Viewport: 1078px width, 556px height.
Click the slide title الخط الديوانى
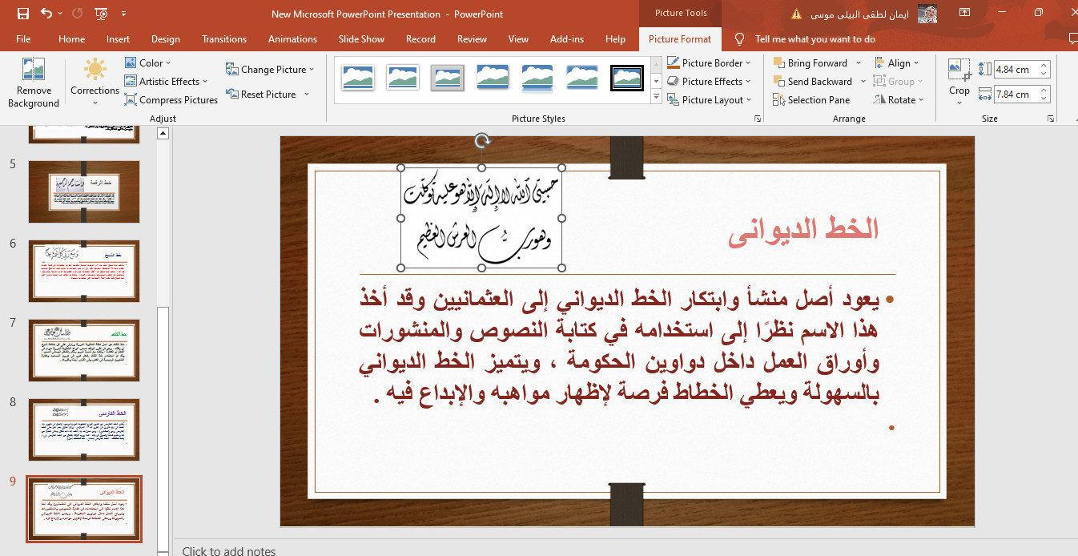[803, 229]
